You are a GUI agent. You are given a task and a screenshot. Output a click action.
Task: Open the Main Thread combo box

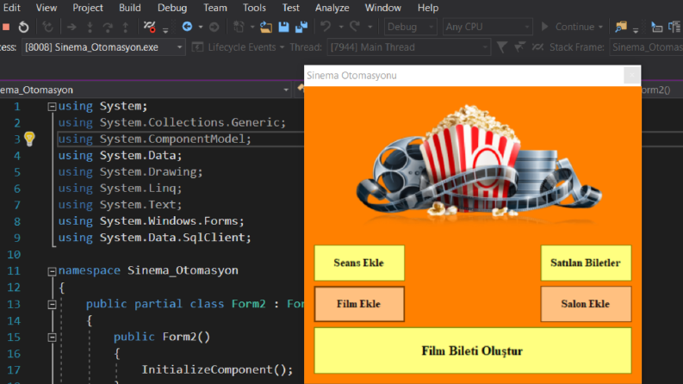(408, 47)
